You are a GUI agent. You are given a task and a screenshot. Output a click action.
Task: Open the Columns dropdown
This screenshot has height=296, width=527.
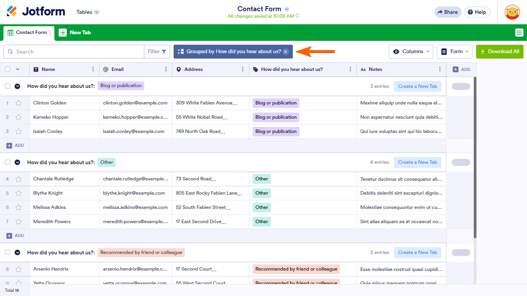click(x=411, y=52)
